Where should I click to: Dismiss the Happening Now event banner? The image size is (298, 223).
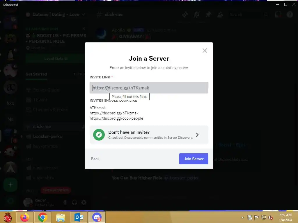point(84,29)
